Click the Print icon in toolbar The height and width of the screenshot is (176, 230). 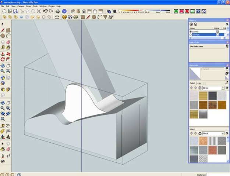click(x=57, y=11)
